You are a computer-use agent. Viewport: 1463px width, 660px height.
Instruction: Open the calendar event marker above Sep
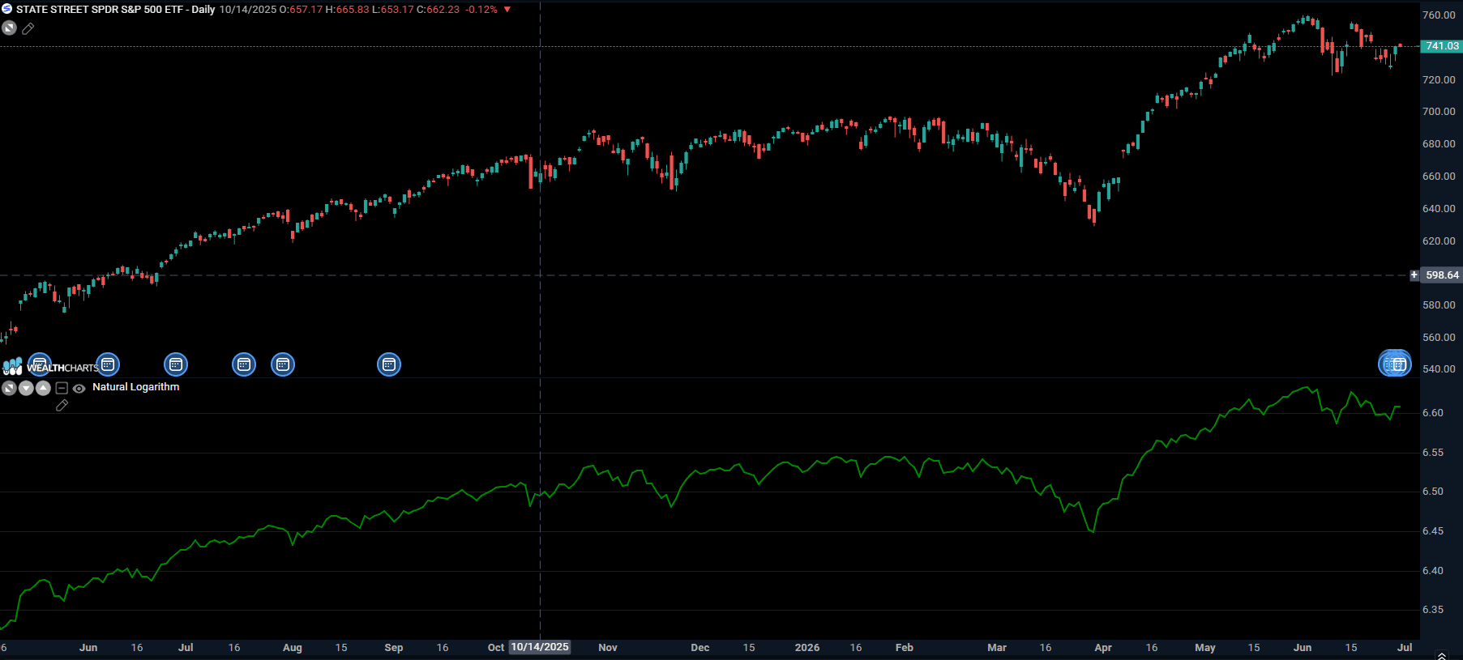point(389,364)
